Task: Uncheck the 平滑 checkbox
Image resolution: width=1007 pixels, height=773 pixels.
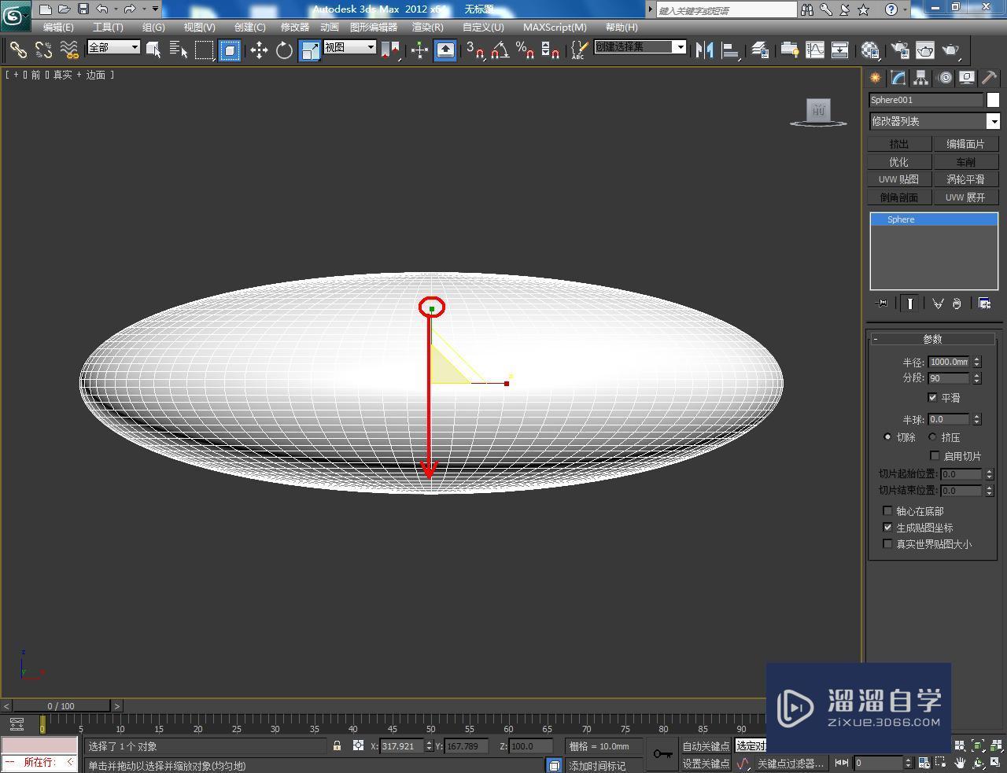Action: pyautogui.click(x=934, y=397)
